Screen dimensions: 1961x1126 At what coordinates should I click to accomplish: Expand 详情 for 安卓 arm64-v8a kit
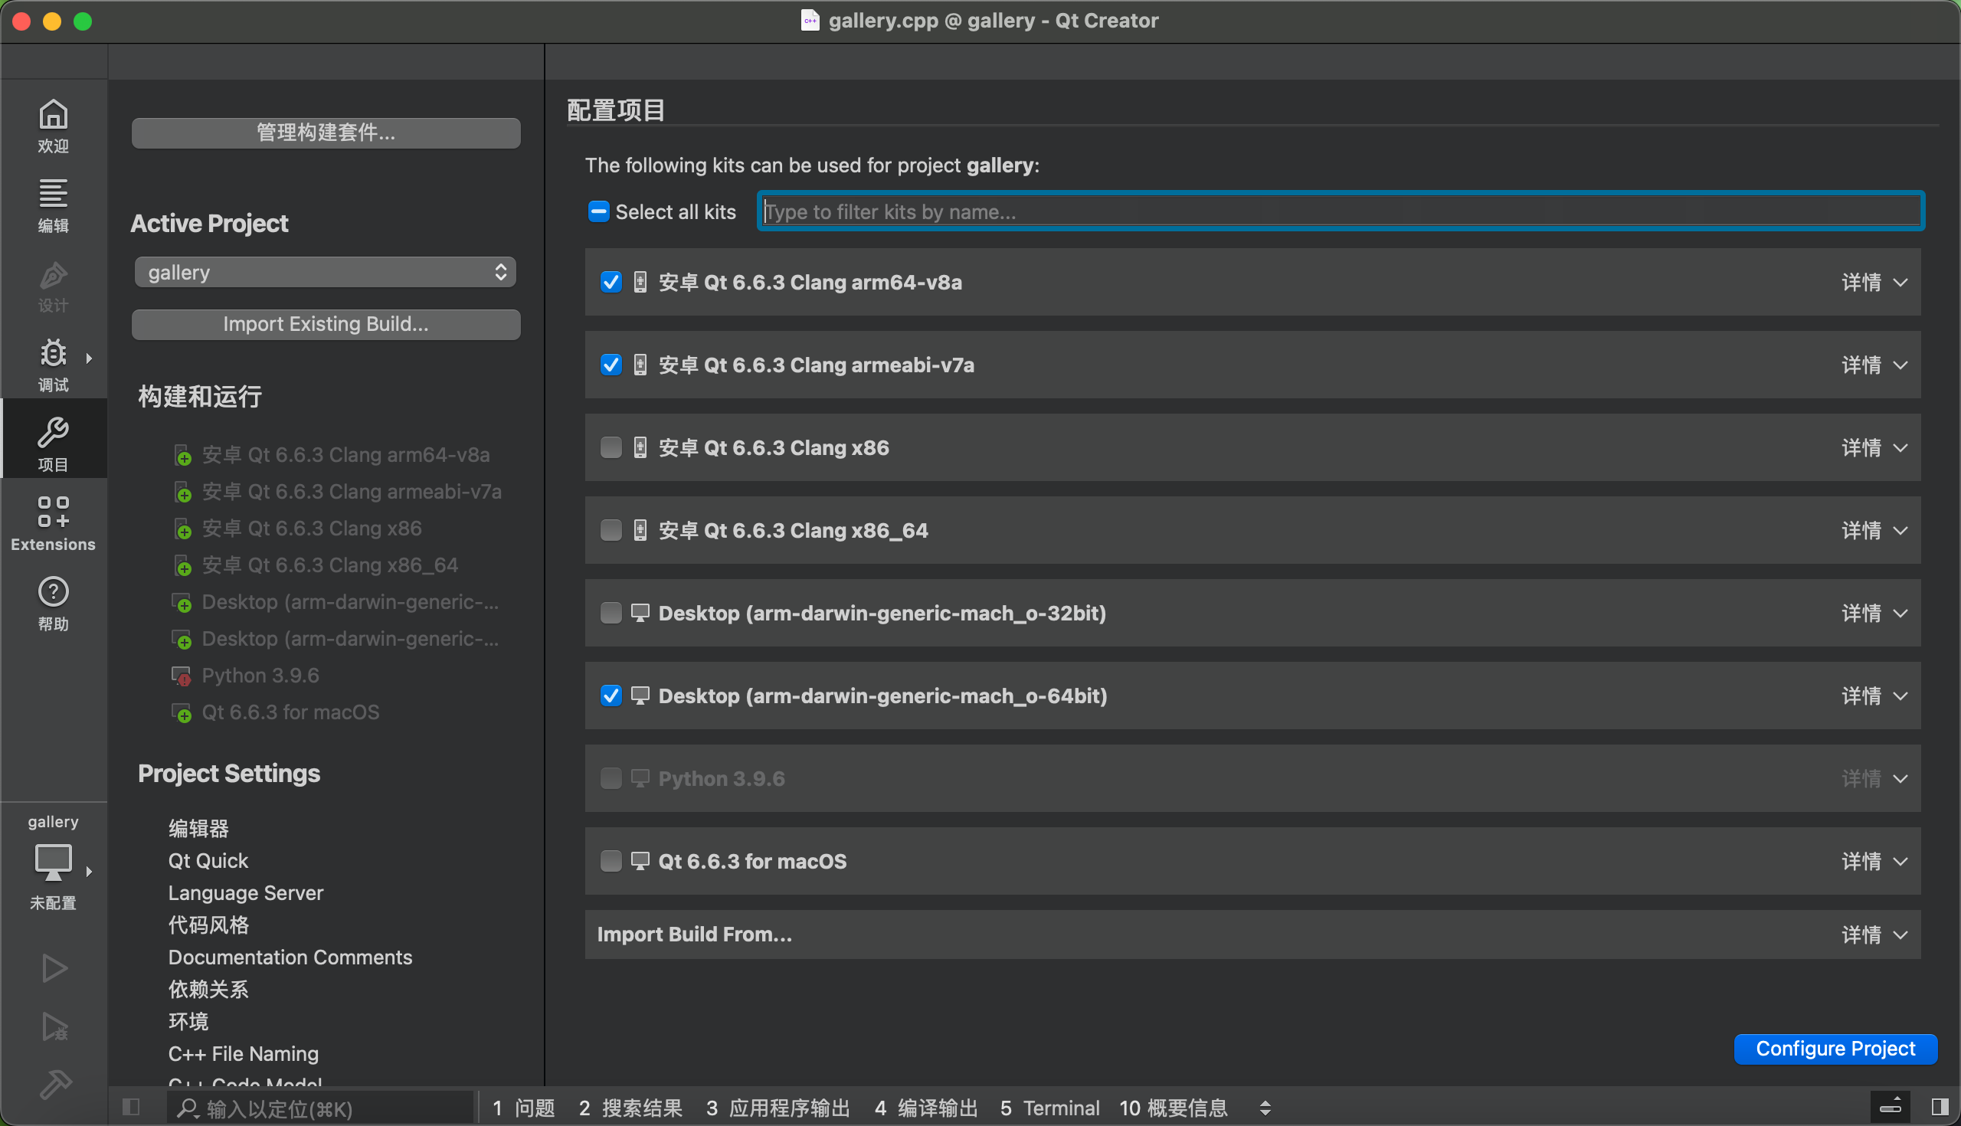[1874, 283]
